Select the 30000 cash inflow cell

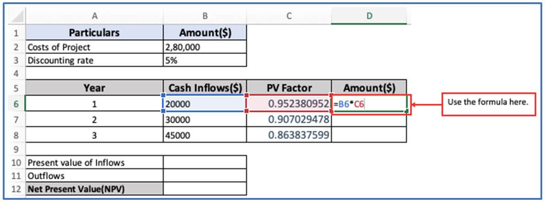(205, 120)
